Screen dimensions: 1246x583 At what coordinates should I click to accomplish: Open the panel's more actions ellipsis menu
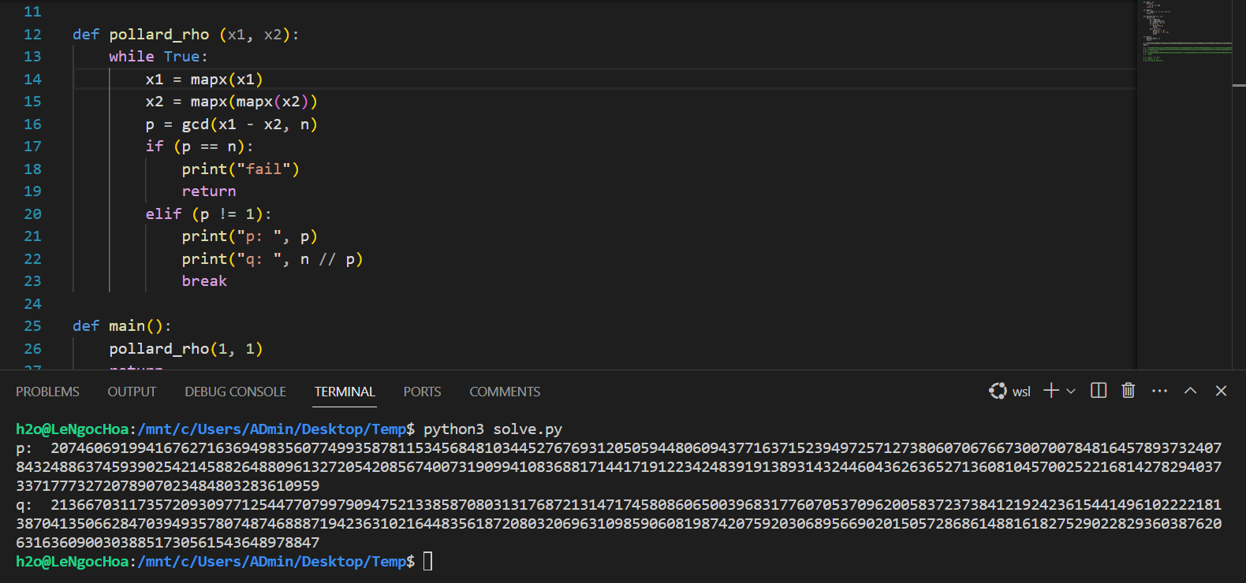pos(1159,391)
